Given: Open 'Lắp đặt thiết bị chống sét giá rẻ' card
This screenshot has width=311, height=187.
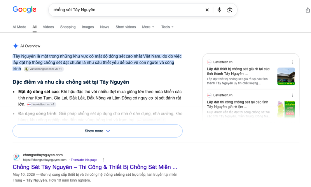Looking at the screenshot, I should [x=238, y=72].
